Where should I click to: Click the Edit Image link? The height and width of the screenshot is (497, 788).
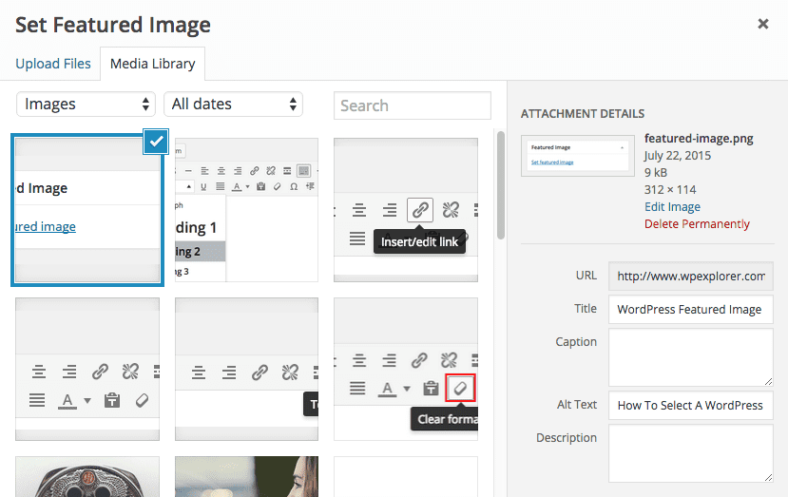point(672,207)
